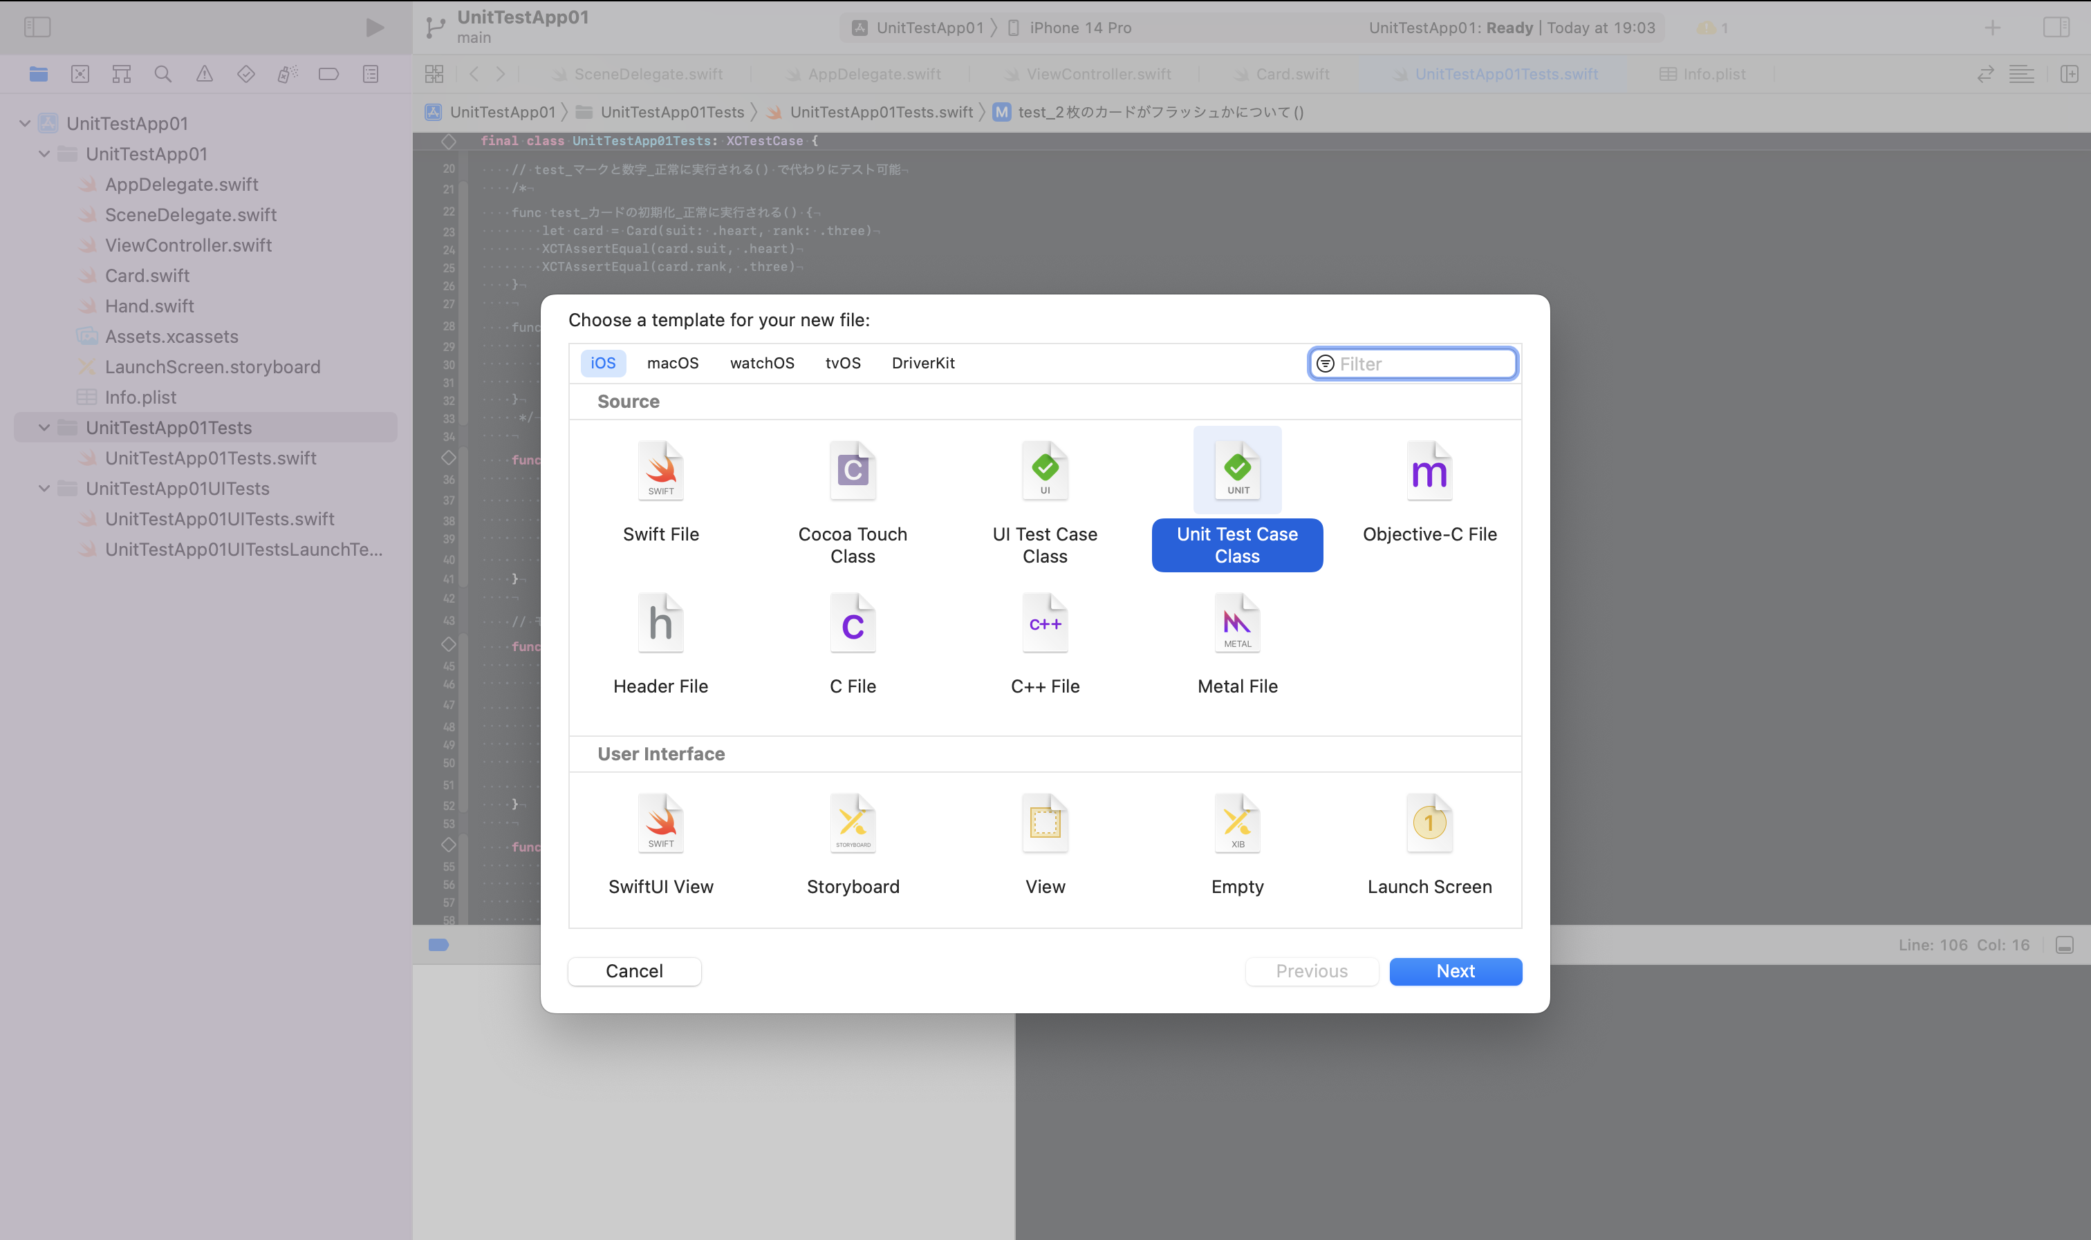This screenshot has height=1240, width=2091.
Task: Collapse the UnitTestApp01UITests group
Action: (44, 489)
